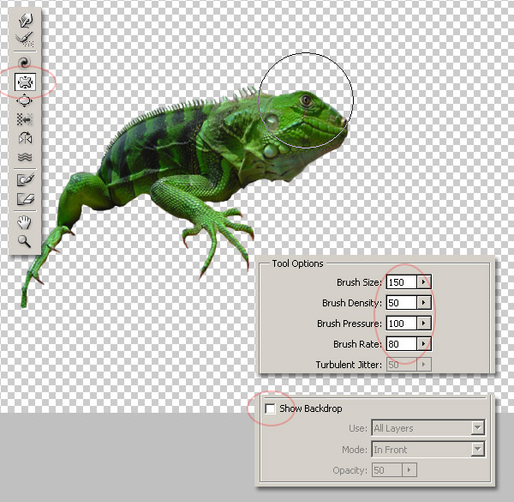Select the Forward Warp tool
This screenshot has width=514, height=502.
point(25,21)
